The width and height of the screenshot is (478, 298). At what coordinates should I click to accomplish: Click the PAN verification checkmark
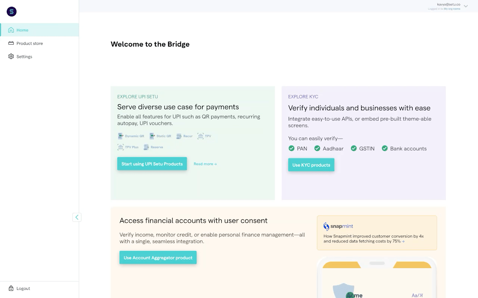292,148
